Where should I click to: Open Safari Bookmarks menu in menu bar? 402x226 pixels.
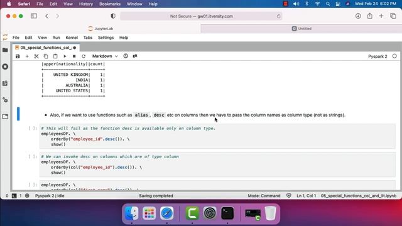click(110, 4)
